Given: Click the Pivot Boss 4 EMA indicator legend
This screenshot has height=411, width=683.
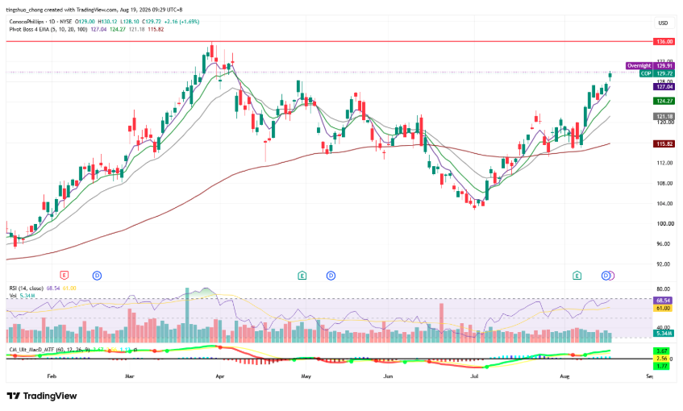Looking at the screenshot, I should [48, 29].
